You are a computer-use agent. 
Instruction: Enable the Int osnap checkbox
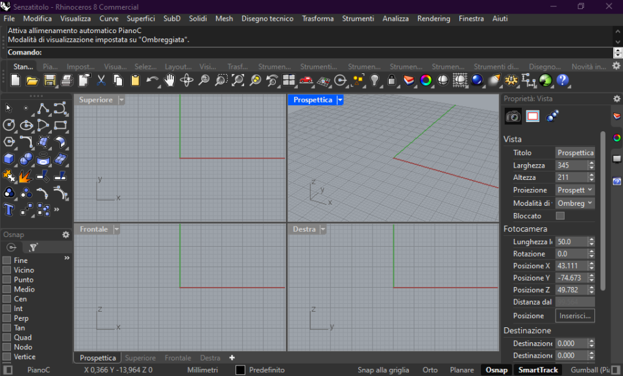6,308
